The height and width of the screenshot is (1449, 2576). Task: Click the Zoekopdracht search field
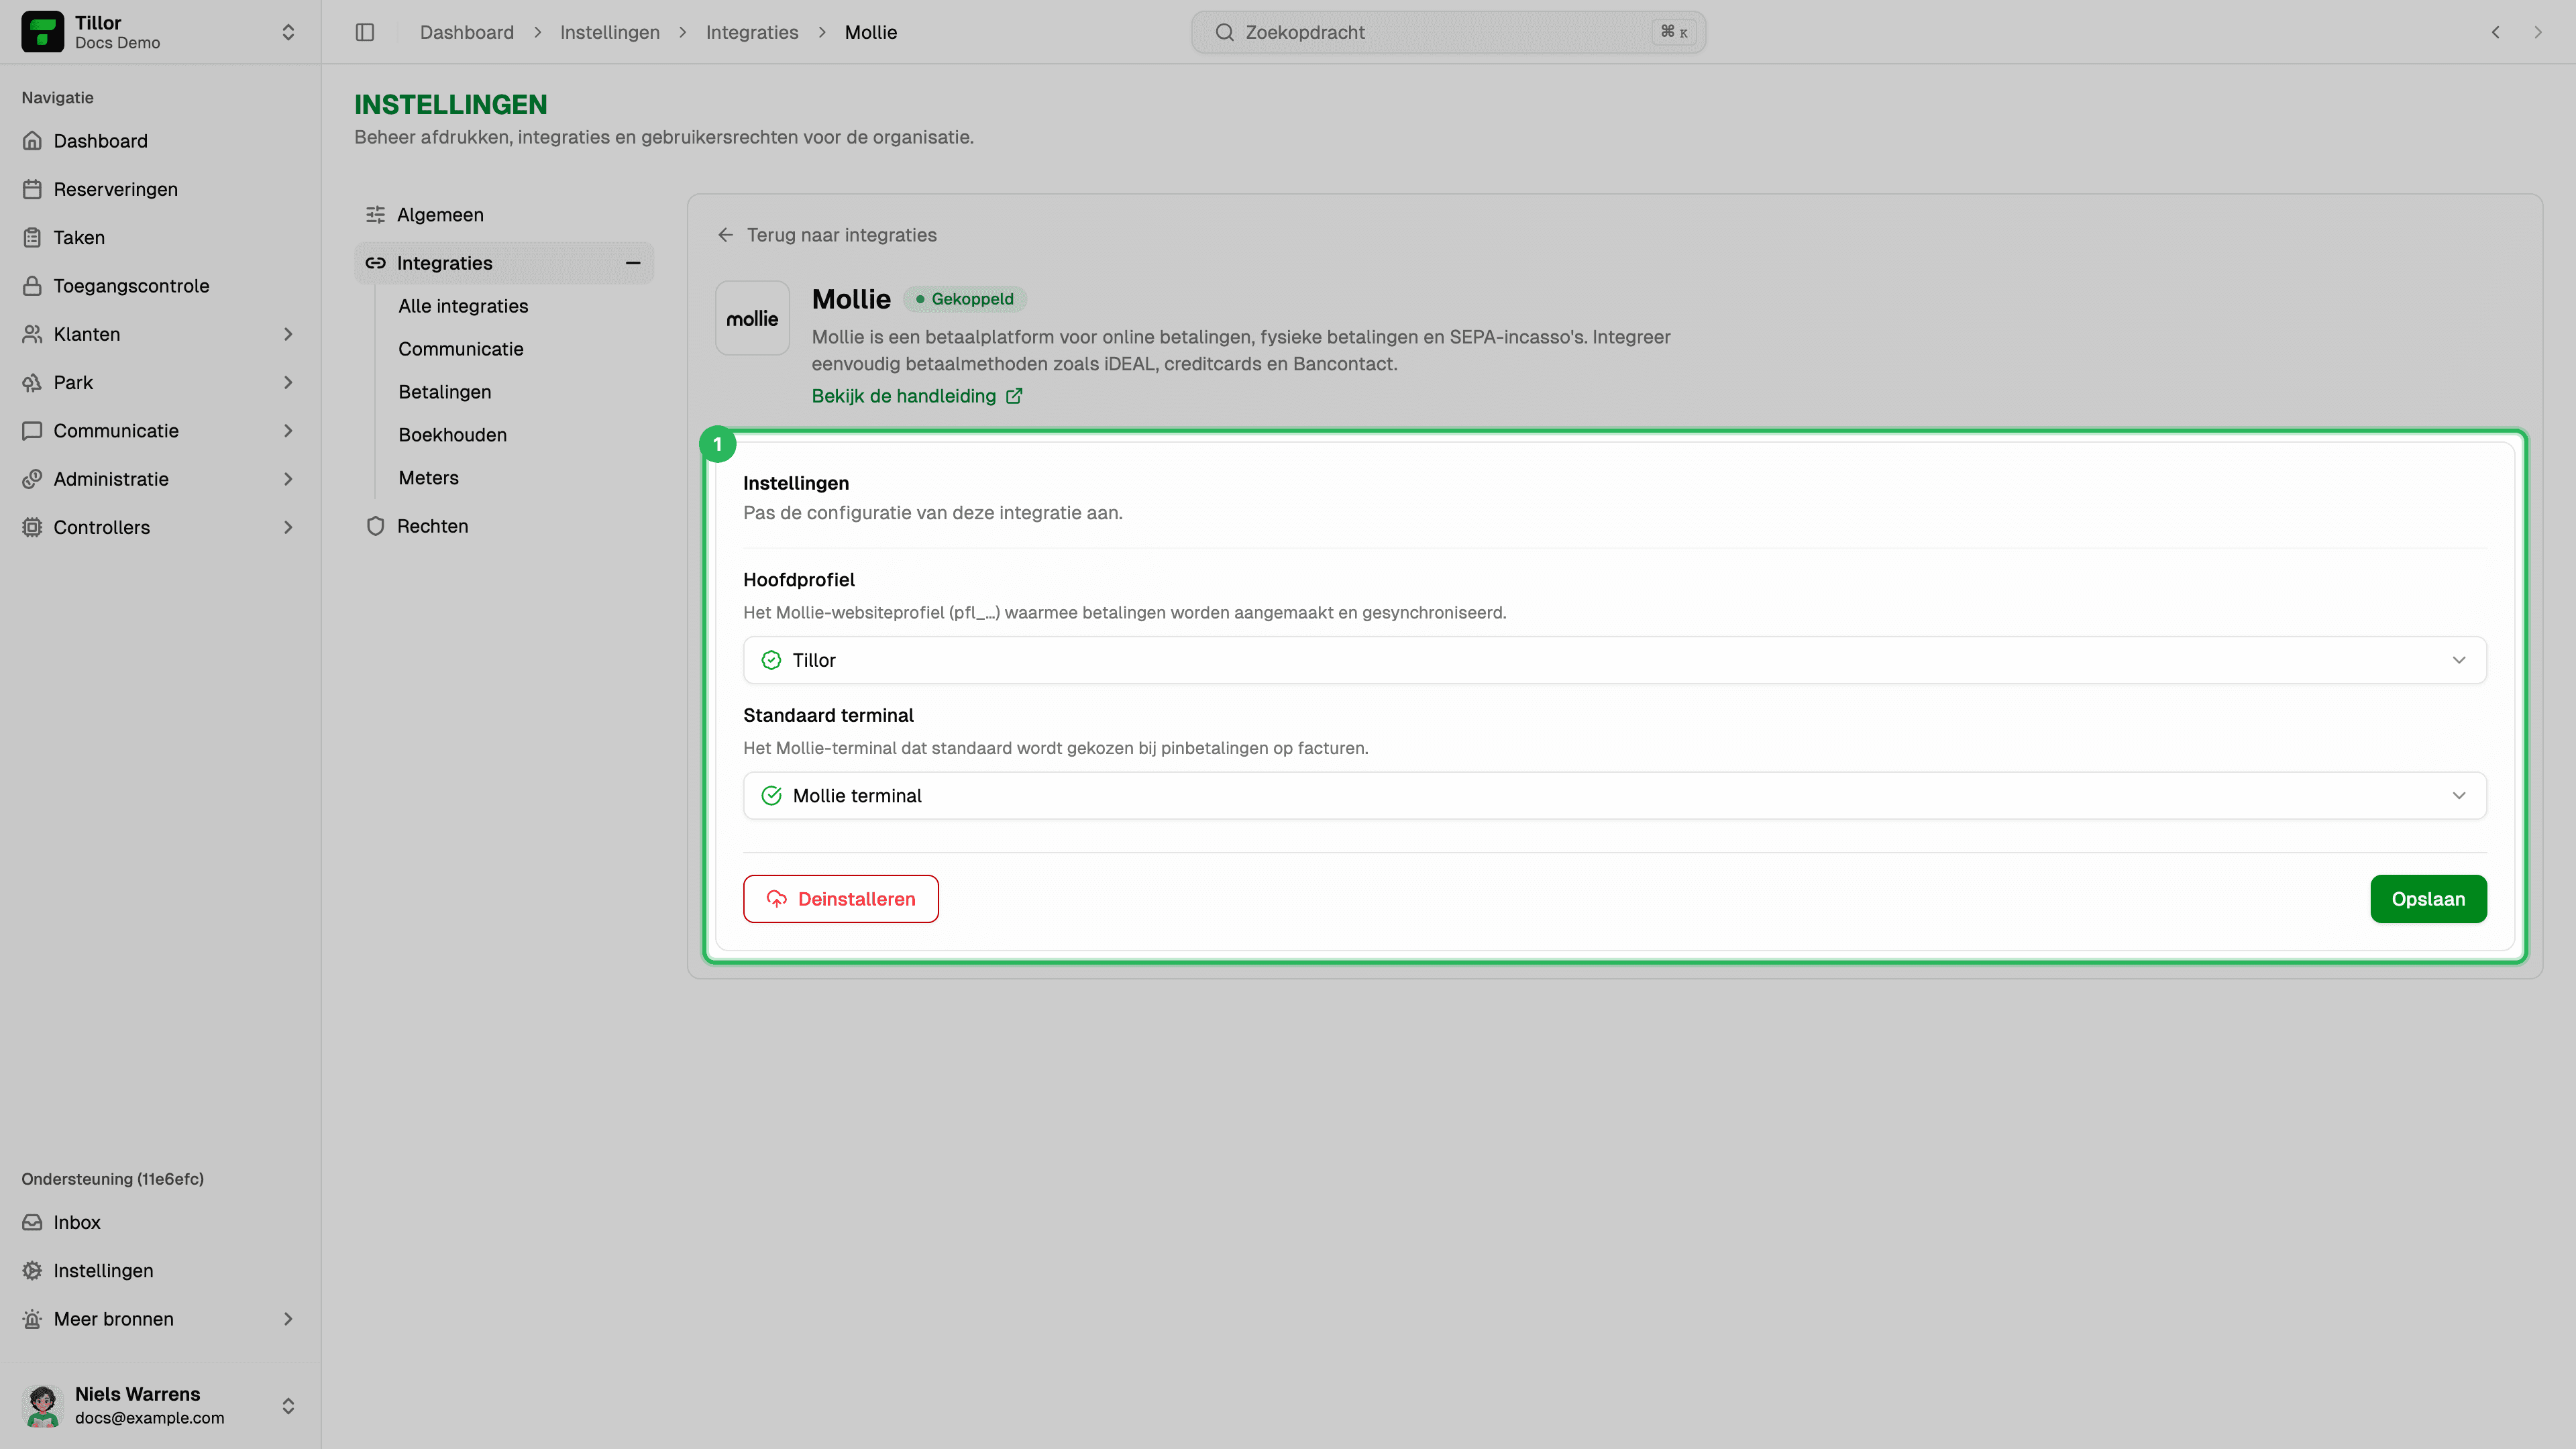1448,32
